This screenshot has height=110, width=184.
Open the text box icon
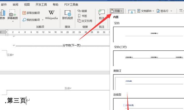coord(132,12)
